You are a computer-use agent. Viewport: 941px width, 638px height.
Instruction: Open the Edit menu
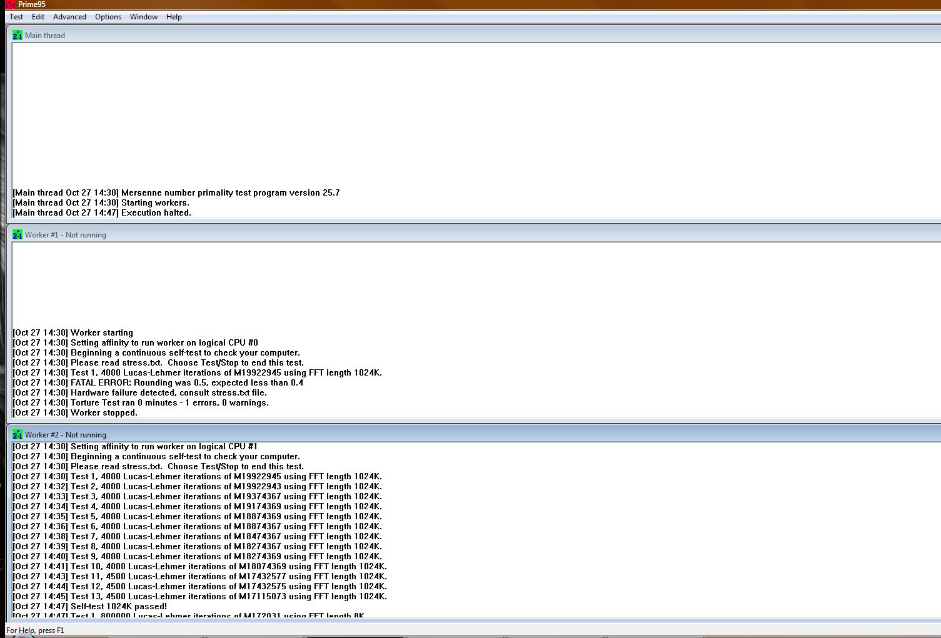38,17
